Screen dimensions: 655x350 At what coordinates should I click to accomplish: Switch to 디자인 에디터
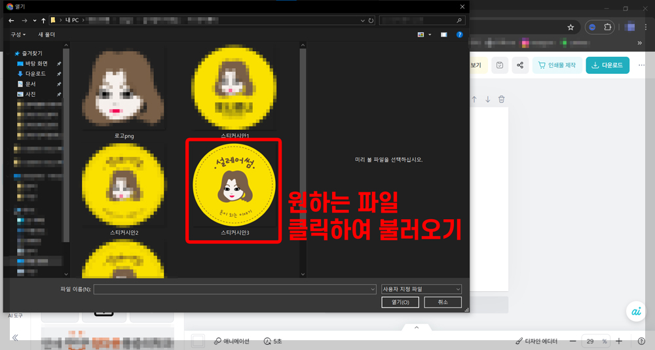[x=536, y=341]
